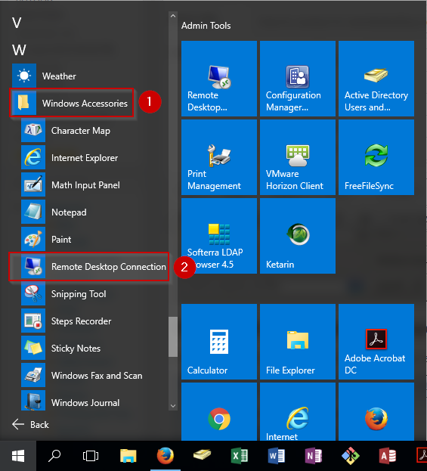Open the diamond-shaped taskbar app
Image resolution: width=427 pixels, height=471 pixels.
pyautogui.click(x=351, y=456)
